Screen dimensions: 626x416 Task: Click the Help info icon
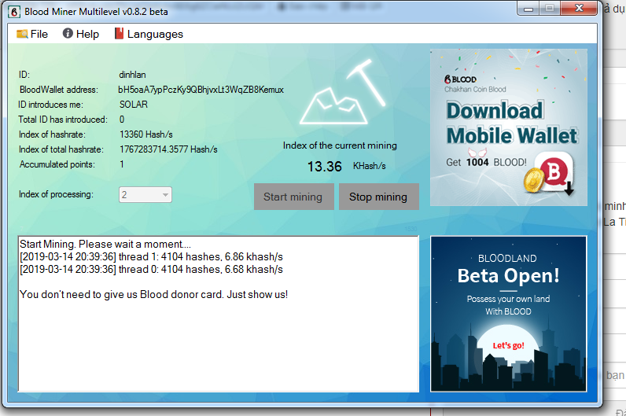point(68,34)
